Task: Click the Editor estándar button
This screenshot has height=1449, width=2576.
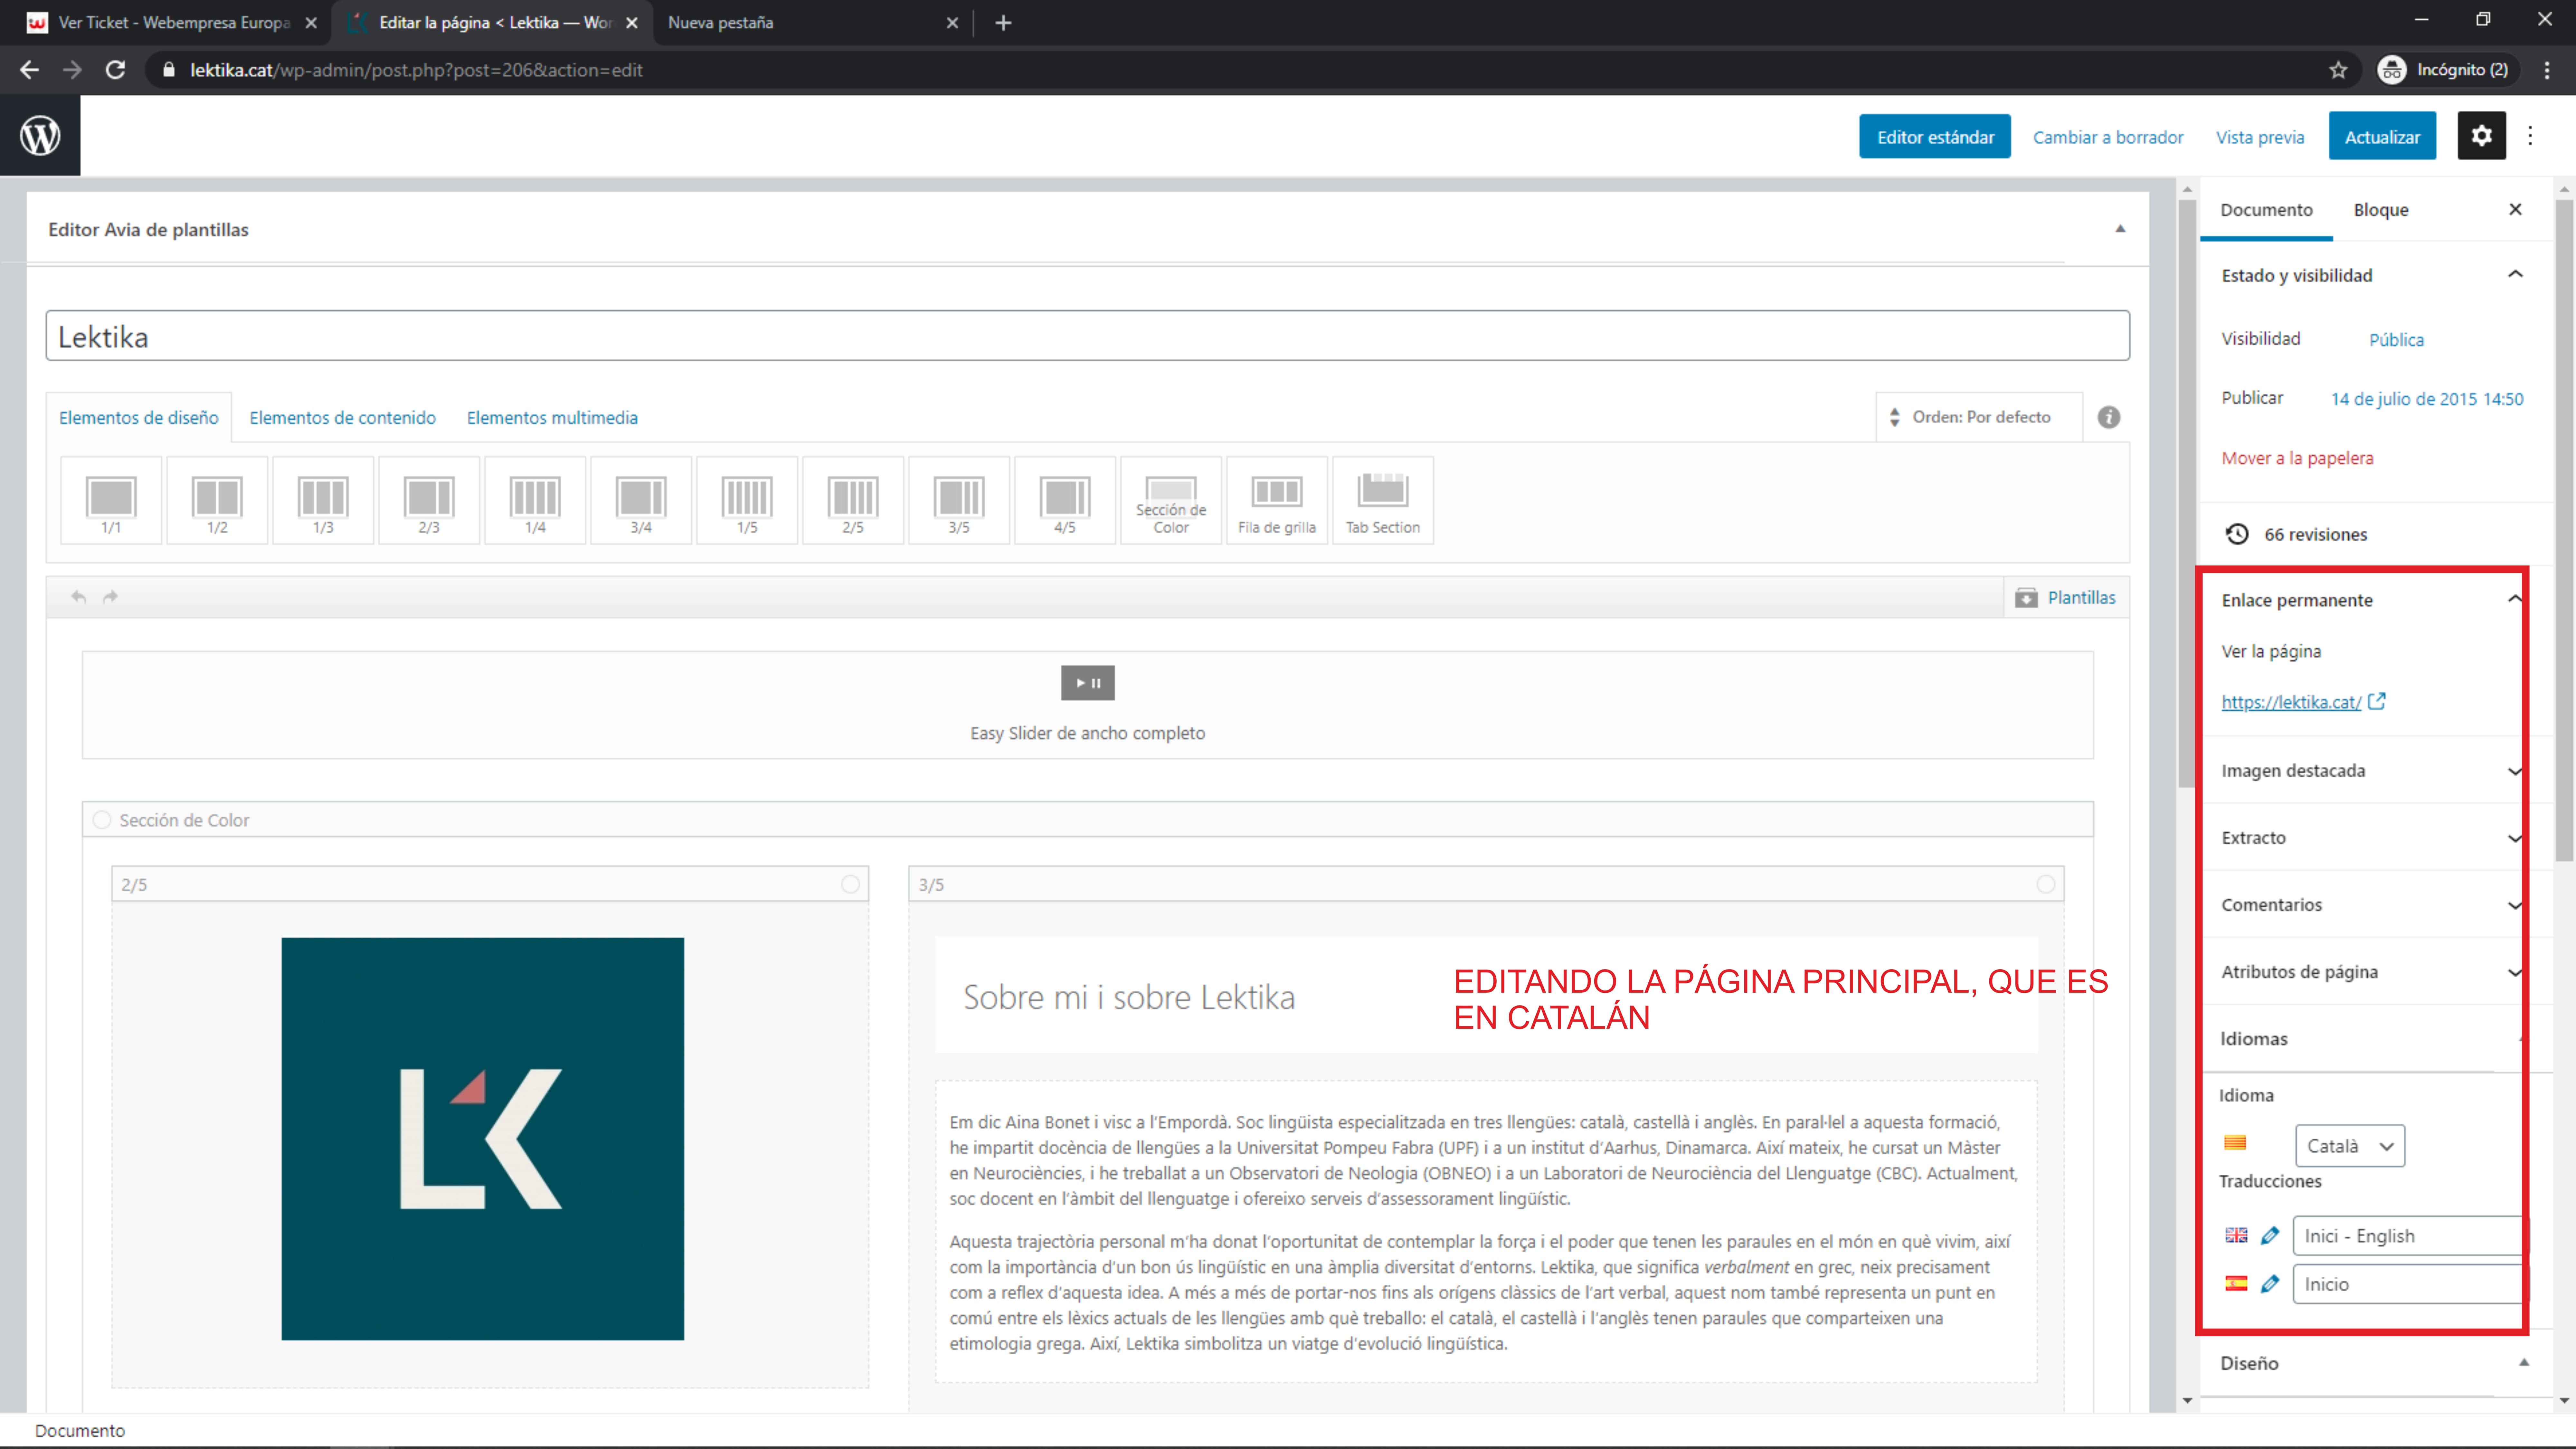Action: click(x=1935, y=137)
